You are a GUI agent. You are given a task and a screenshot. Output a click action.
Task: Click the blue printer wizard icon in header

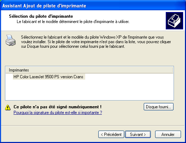coord(174,21)
